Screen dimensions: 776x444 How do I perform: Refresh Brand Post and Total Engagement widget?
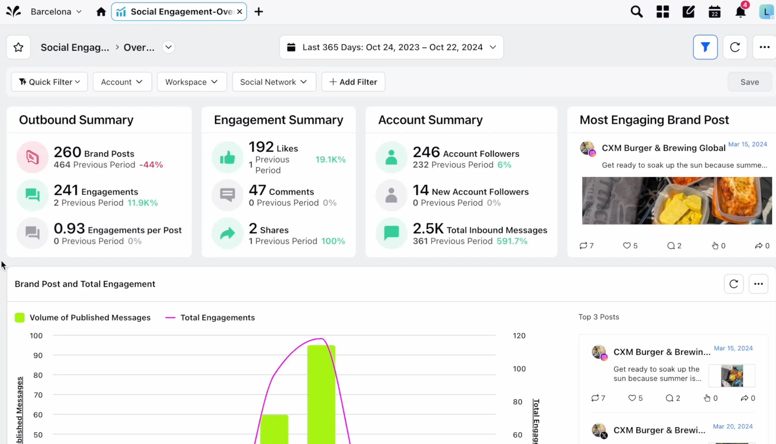(x=733, y=284)
